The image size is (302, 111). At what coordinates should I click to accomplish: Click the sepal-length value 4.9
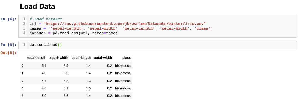(44, 73)
